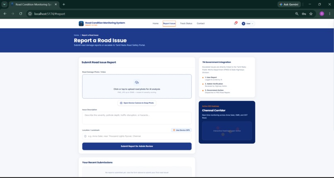Open the Contact nav item
This screenshot has width=334, height=178.
click(x=201, y=24)
